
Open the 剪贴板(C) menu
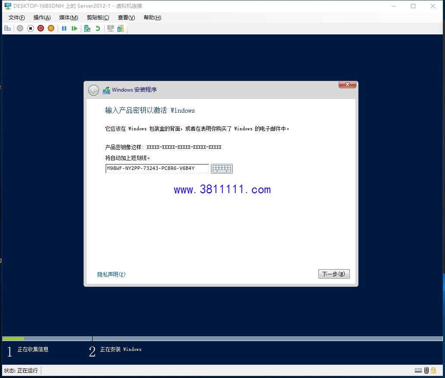pos(98,18)
